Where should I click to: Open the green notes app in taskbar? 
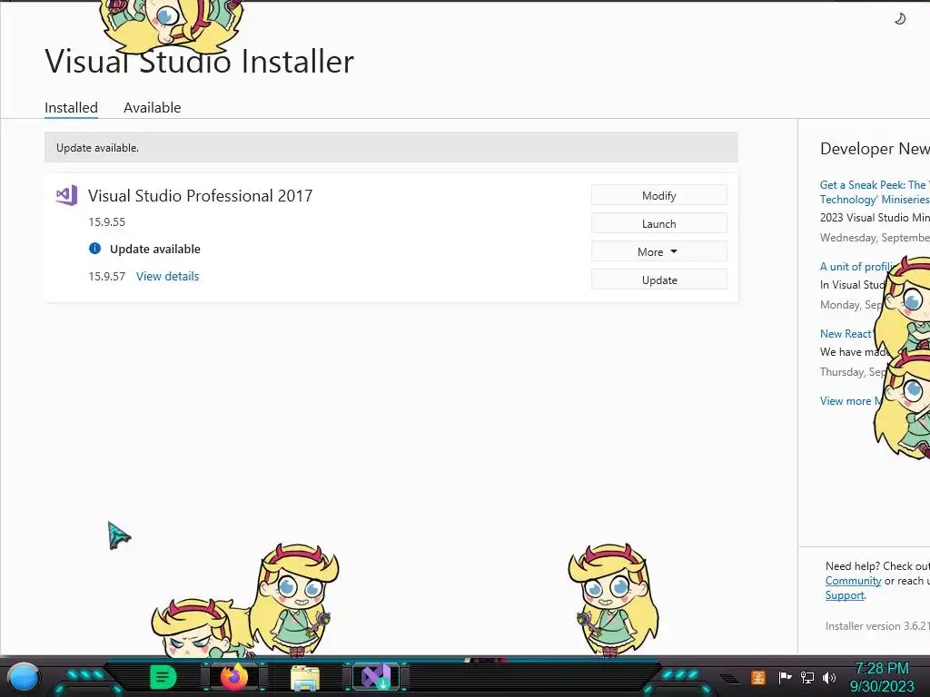click(x=163, y=677)
